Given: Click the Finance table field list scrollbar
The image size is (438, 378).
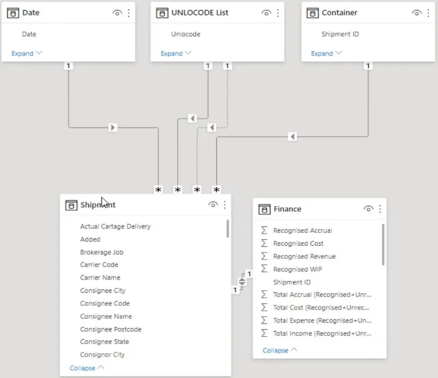Looking at the screenshot, I should 383,245.
